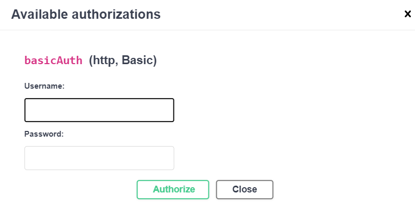Screen dimensions: 415x206
Task: Focus the Password input field
Action: [99, 158]
